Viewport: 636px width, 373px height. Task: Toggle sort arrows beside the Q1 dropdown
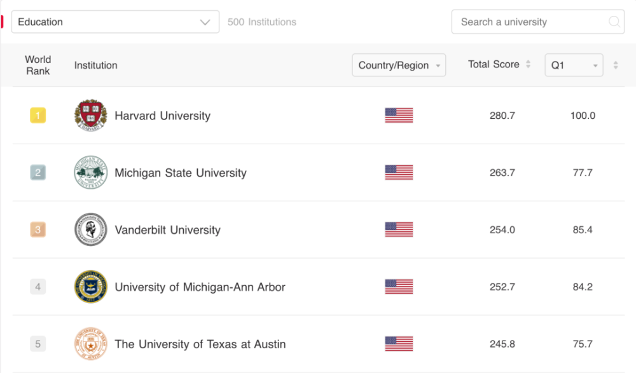click(x=615, y=65)
